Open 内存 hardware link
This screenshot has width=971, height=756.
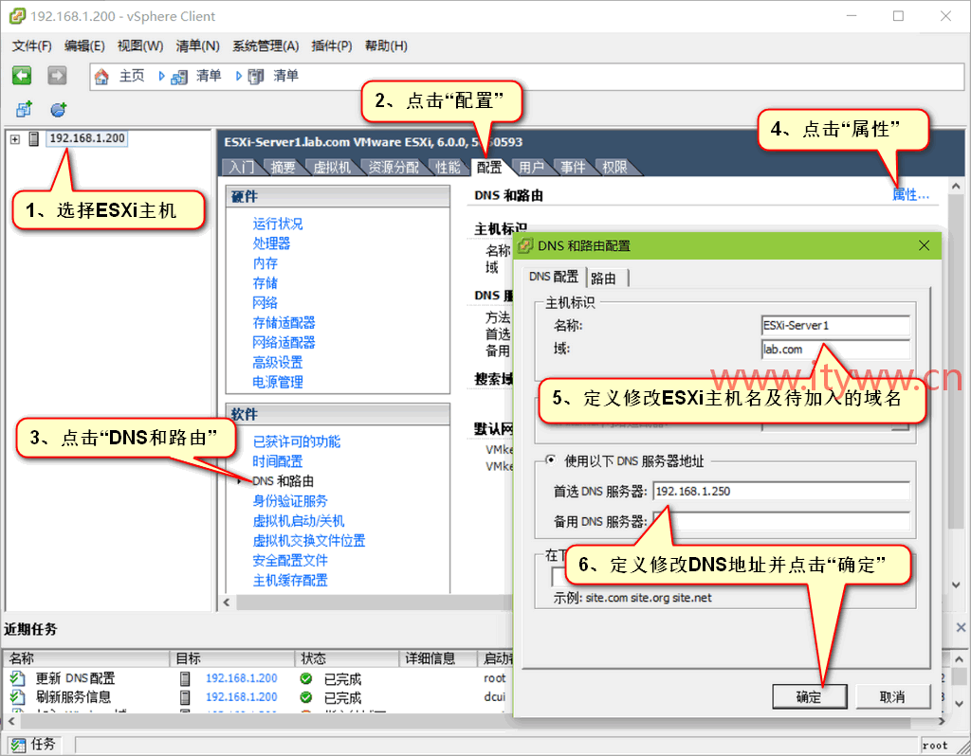click(266, 263)
